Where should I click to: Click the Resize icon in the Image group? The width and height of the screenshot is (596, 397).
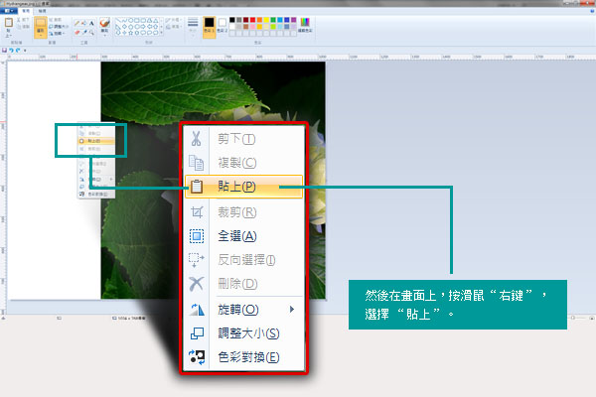pyautogui.click(x=51, y=27)
